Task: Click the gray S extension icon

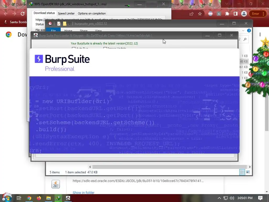Action: 219,14
